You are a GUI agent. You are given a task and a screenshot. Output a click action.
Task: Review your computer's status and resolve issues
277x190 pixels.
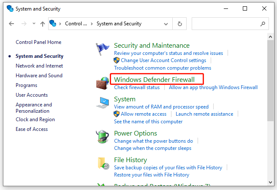pos(168,53)
